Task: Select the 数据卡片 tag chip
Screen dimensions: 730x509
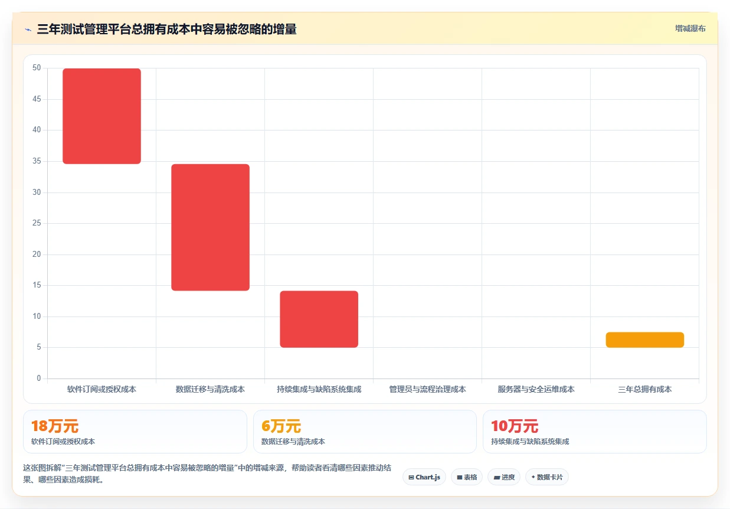Action: pos(546,477)
